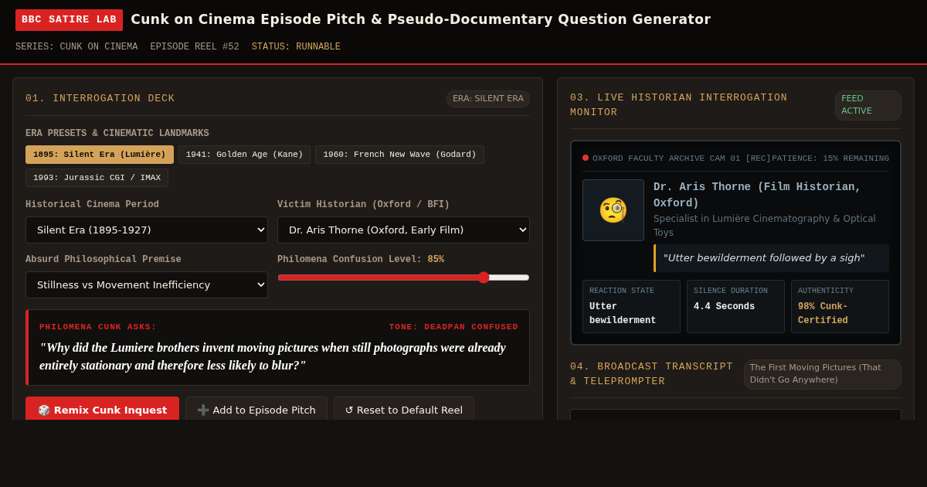927x487 pixels.
Task: Click Reset to Default Reel button
Action: (404, 410)
